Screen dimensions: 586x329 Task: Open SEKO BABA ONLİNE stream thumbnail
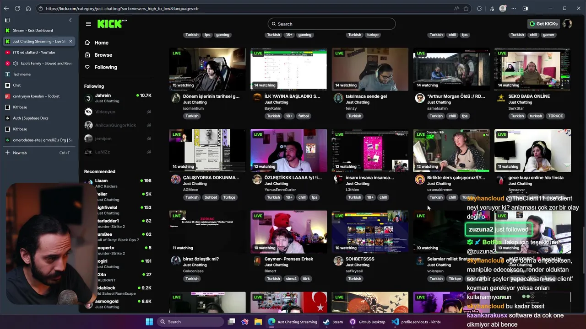click(x=533, y=69)
